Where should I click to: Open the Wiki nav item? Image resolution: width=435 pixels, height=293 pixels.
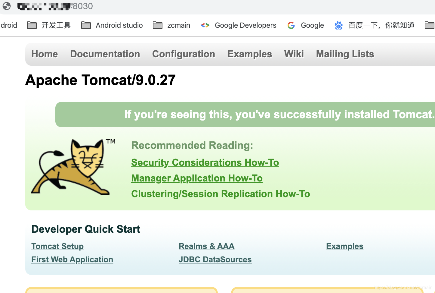[294, 54]
